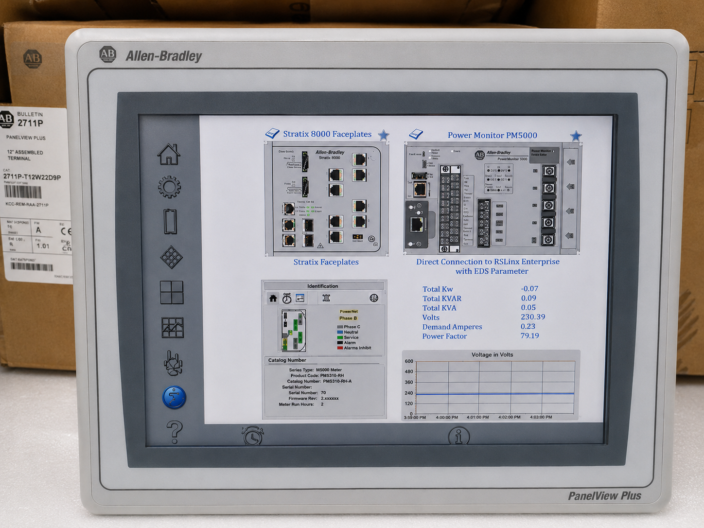Open the info icon in bottom bar

(x=458, y=436)
